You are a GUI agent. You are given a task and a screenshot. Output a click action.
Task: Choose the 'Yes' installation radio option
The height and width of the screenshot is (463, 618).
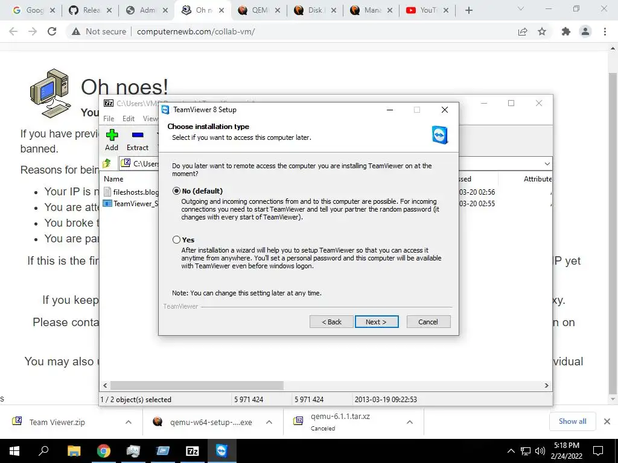pyautogui.click(x=177, y=240)
